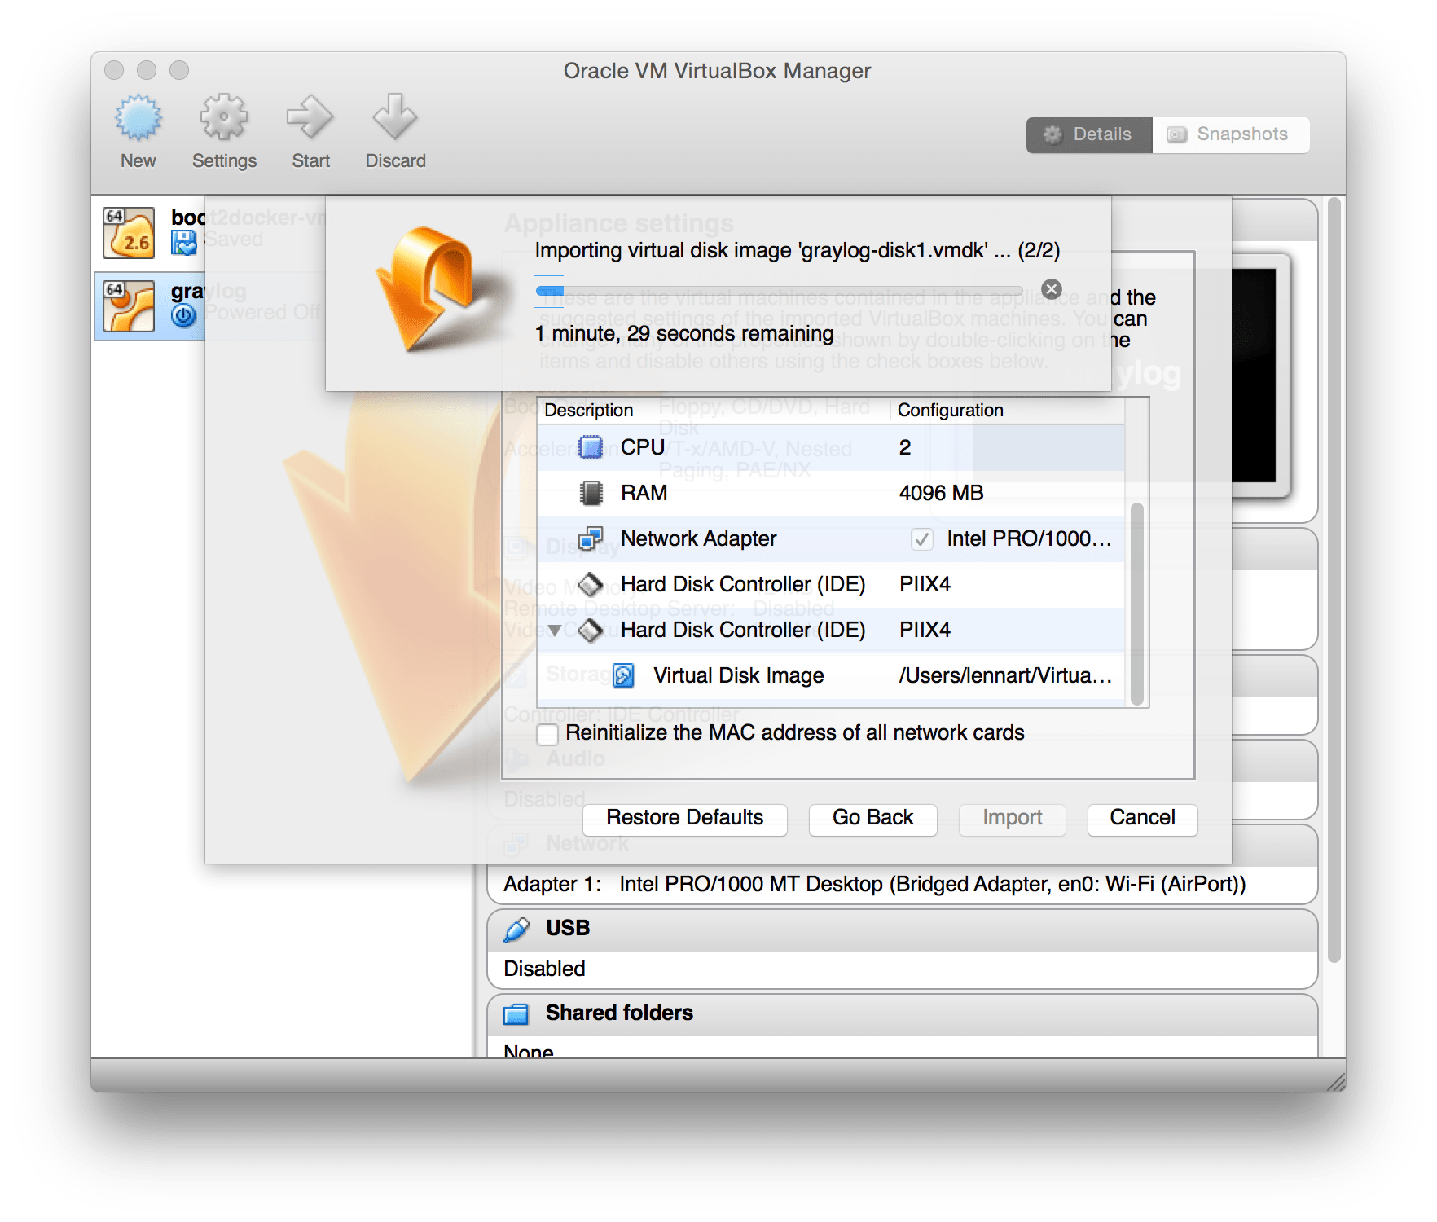Click the USB Disabled status text
The width and height of the screenshot is (1437, 1222).
point(544,969)
